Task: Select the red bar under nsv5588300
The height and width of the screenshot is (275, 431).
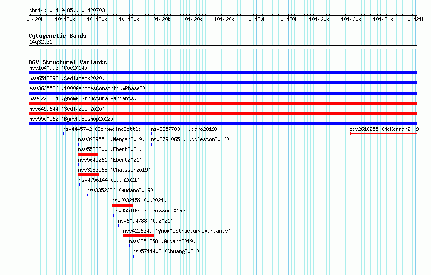Action: click(x=88, y=154)
